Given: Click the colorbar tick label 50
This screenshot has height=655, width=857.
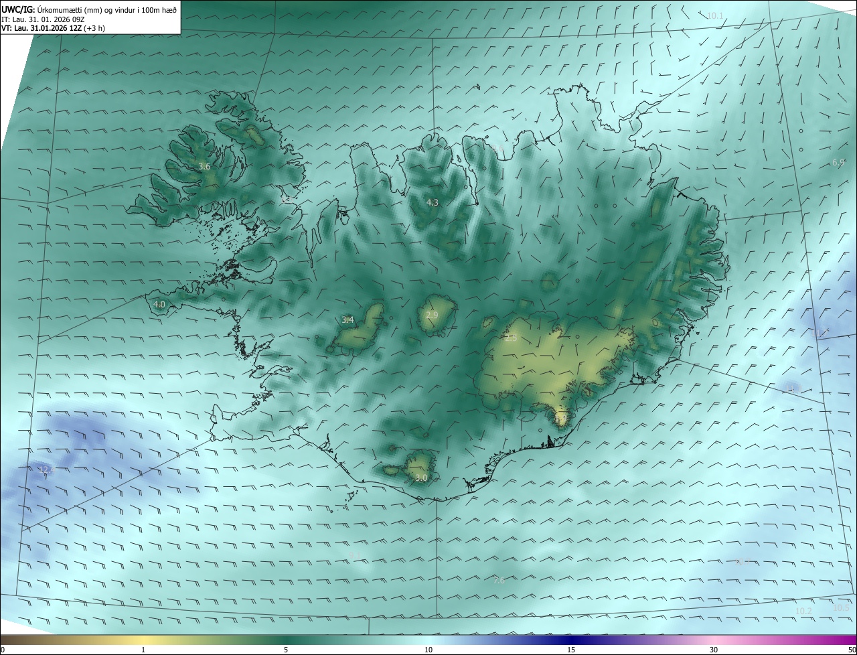Looking at the screenshot, I should [x=852, y=650].
